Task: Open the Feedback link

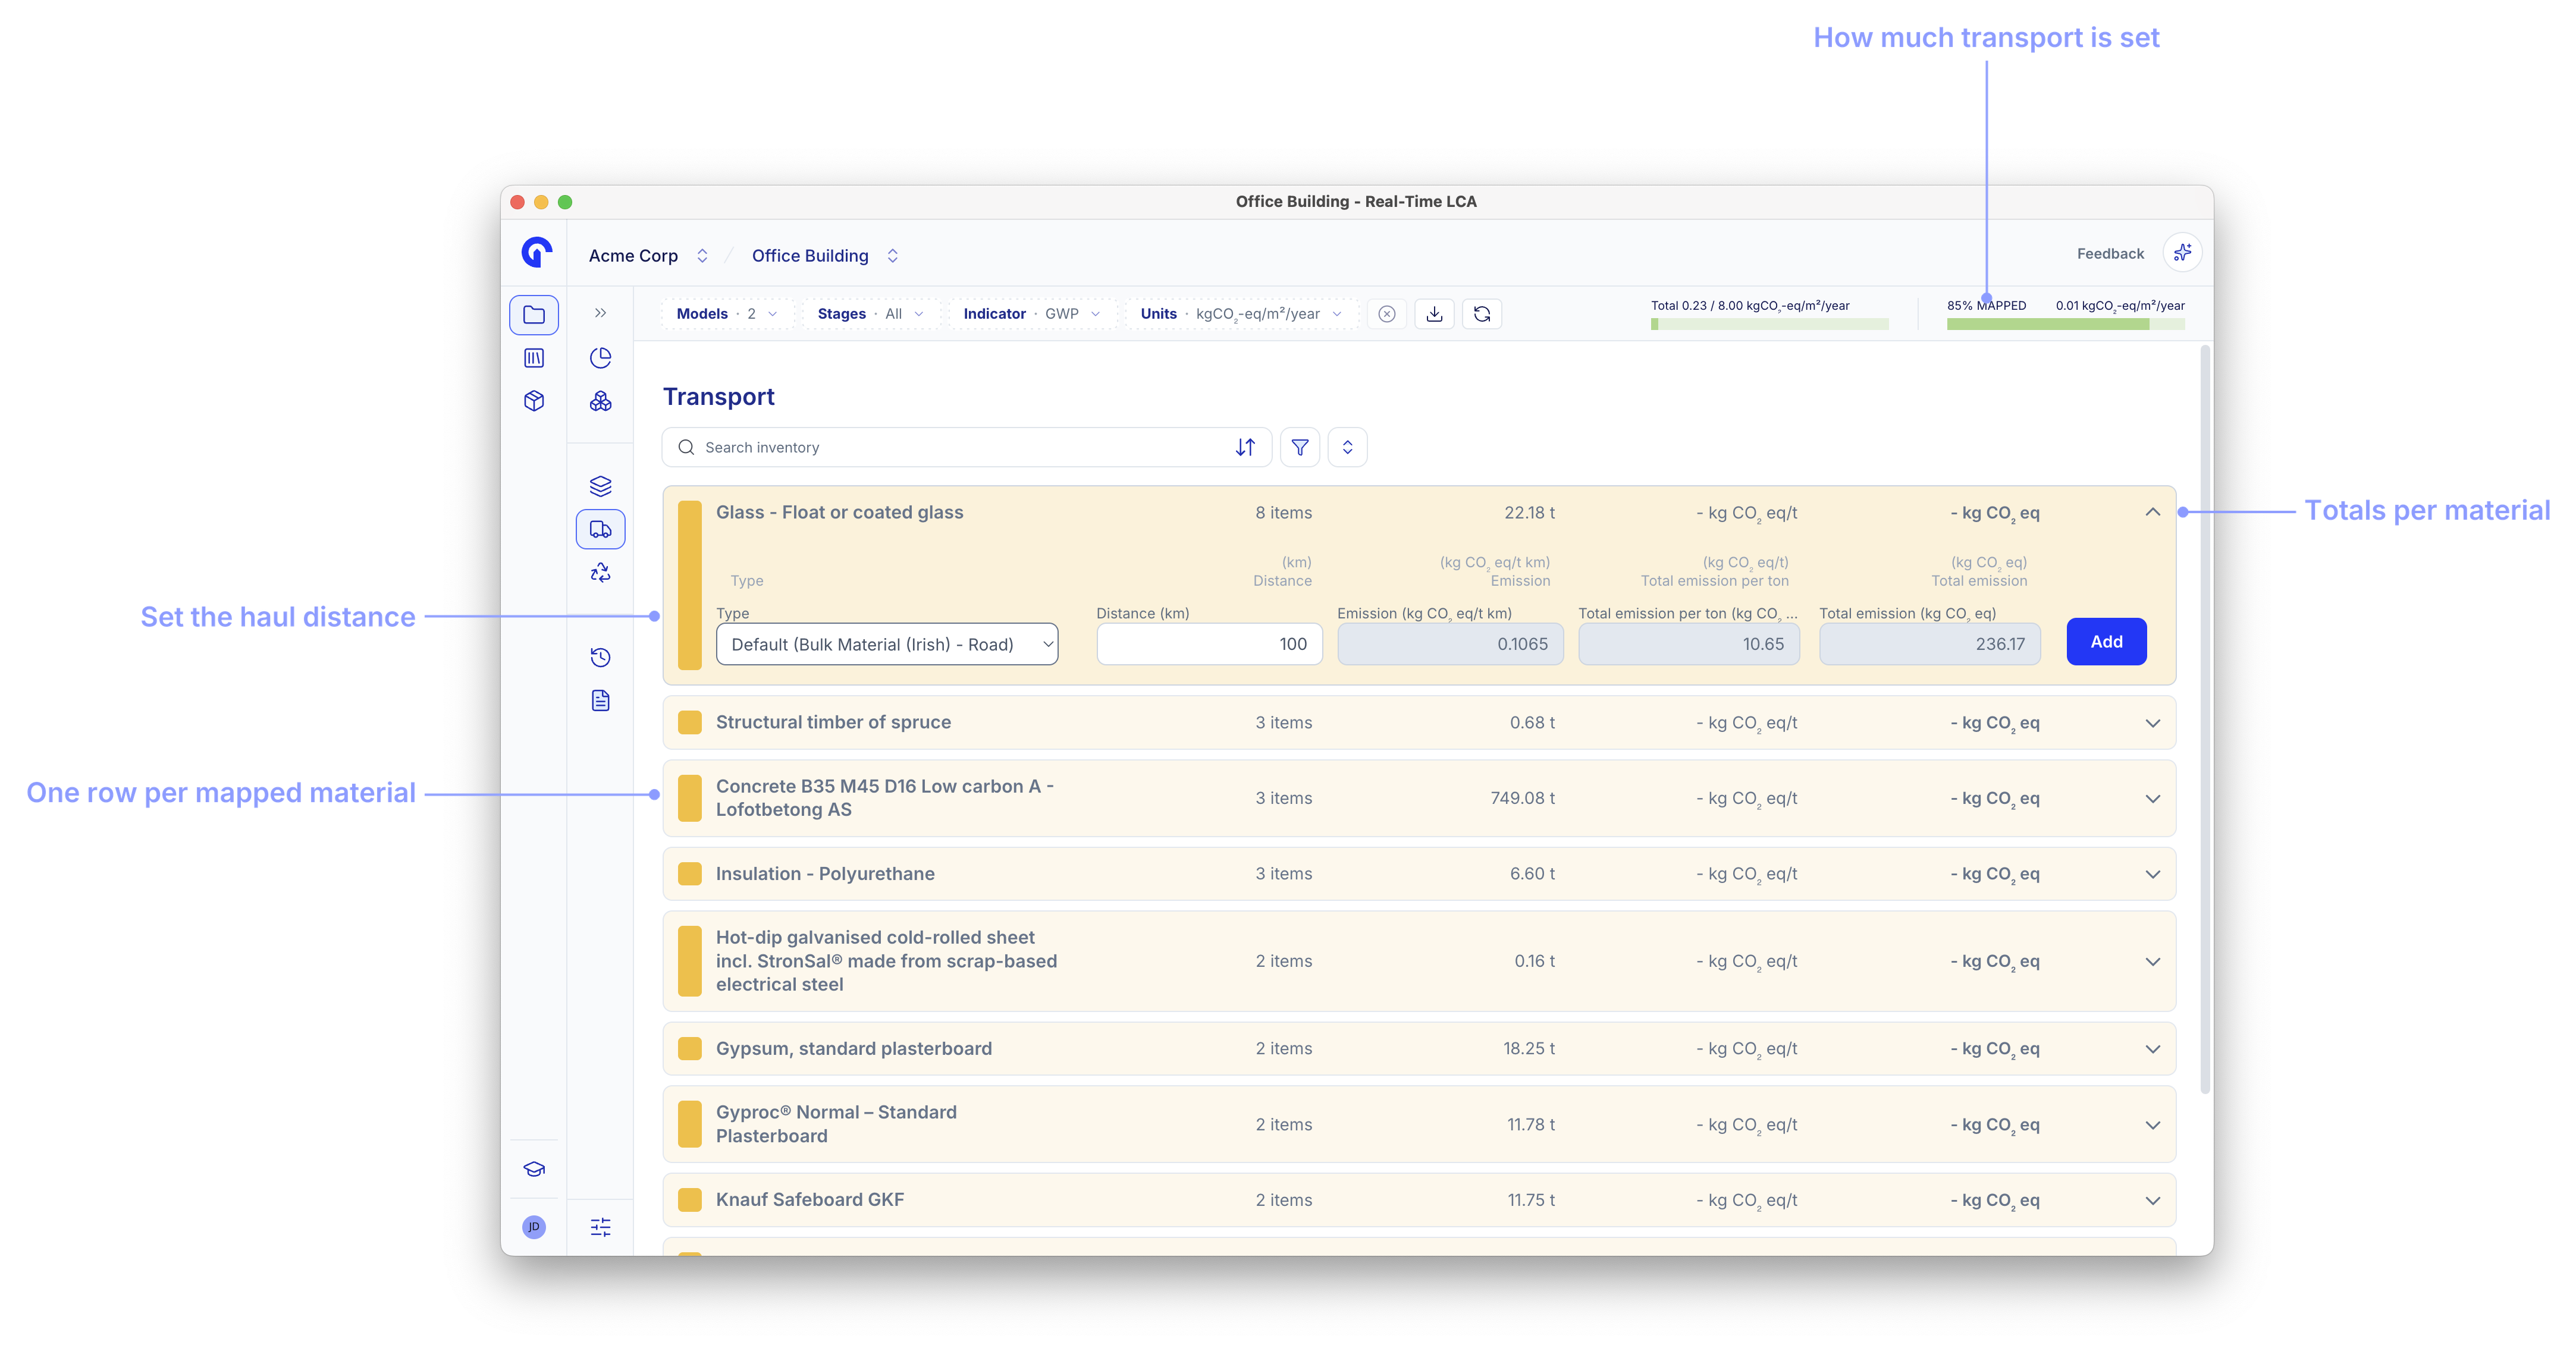Action: click(x=2110, y=253)
